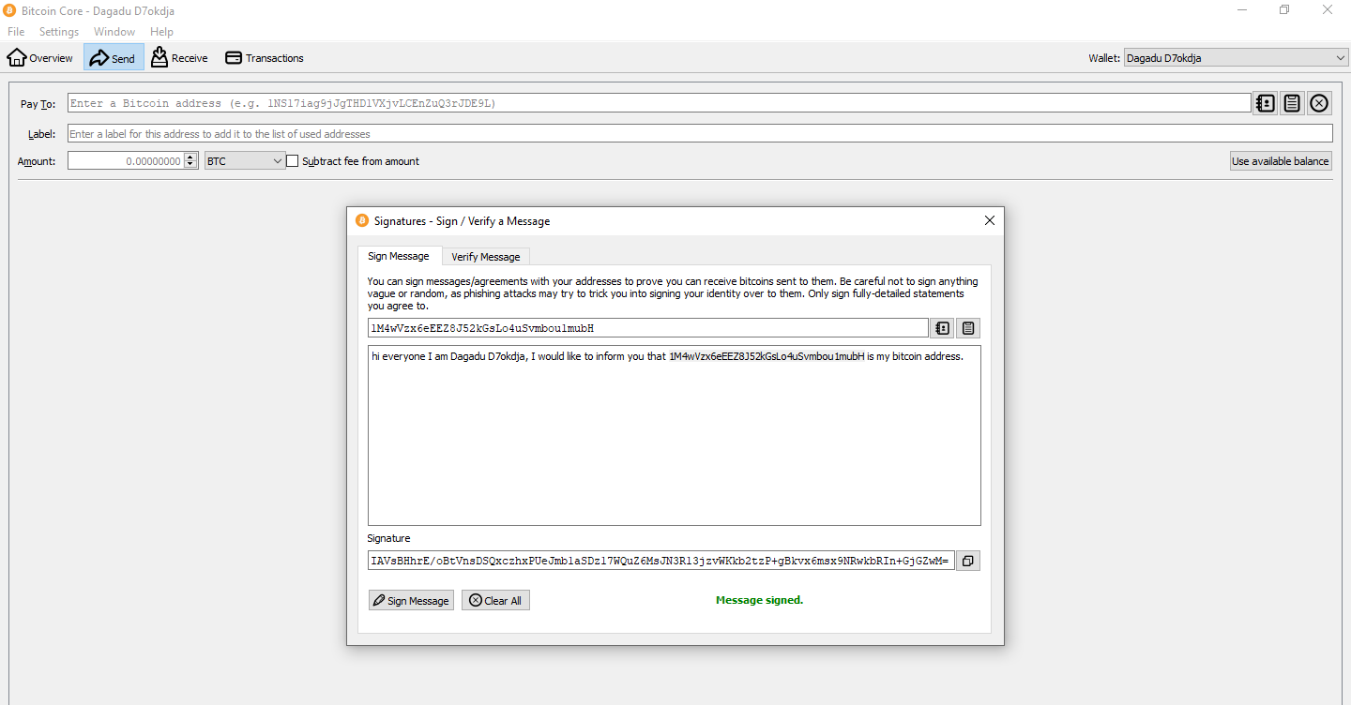Viewport: 1351px width, 705px height.
Task: Open the Receive tab
Action: (x=180, y=58)
